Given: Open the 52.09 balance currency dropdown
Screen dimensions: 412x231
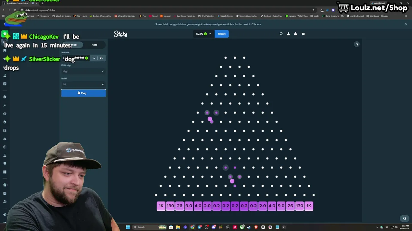Looking at the screenshot, I should pos(203,34).
